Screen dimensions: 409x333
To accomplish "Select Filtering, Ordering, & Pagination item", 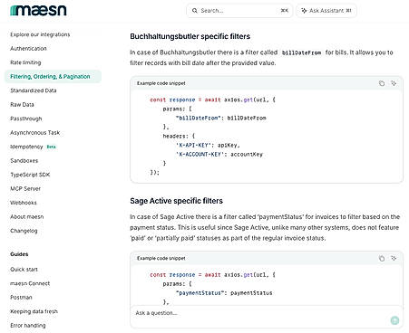I will pyautogui.click(x=53, y=76).
